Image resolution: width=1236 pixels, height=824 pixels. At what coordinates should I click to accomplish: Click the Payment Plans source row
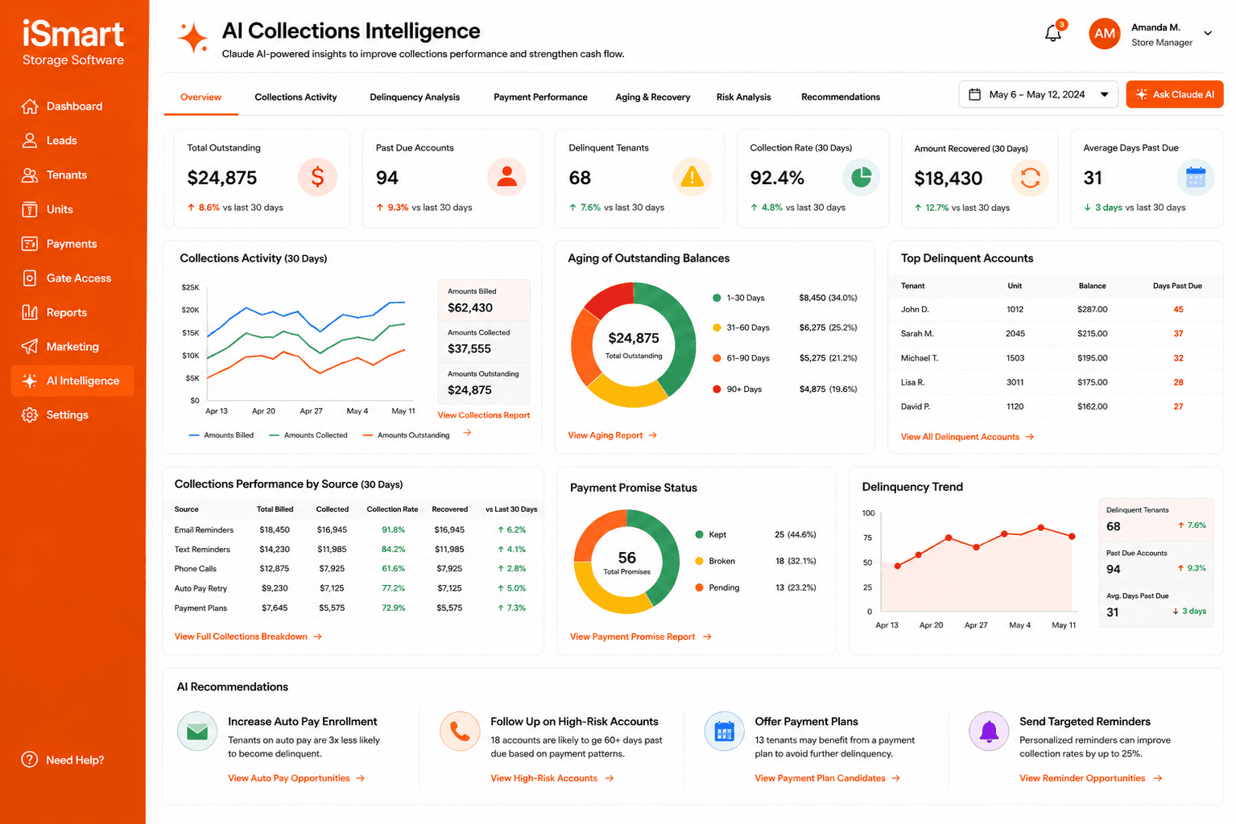click(355, 608)
